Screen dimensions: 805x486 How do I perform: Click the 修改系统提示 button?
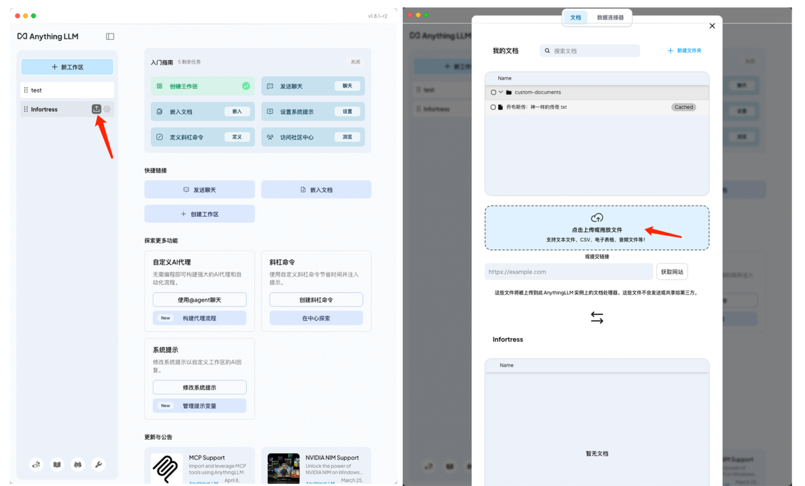pyautogui.click(x=199, y=387)
